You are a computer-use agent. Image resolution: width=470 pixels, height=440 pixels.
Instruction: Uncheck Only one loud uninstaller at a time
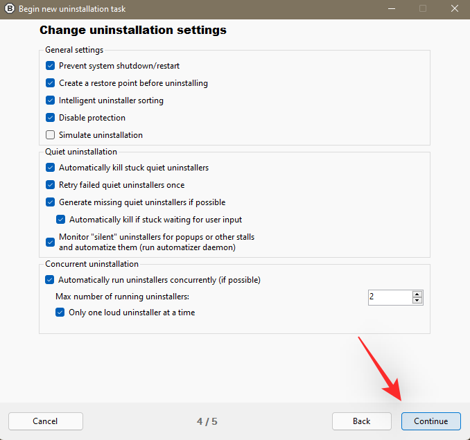60,313
